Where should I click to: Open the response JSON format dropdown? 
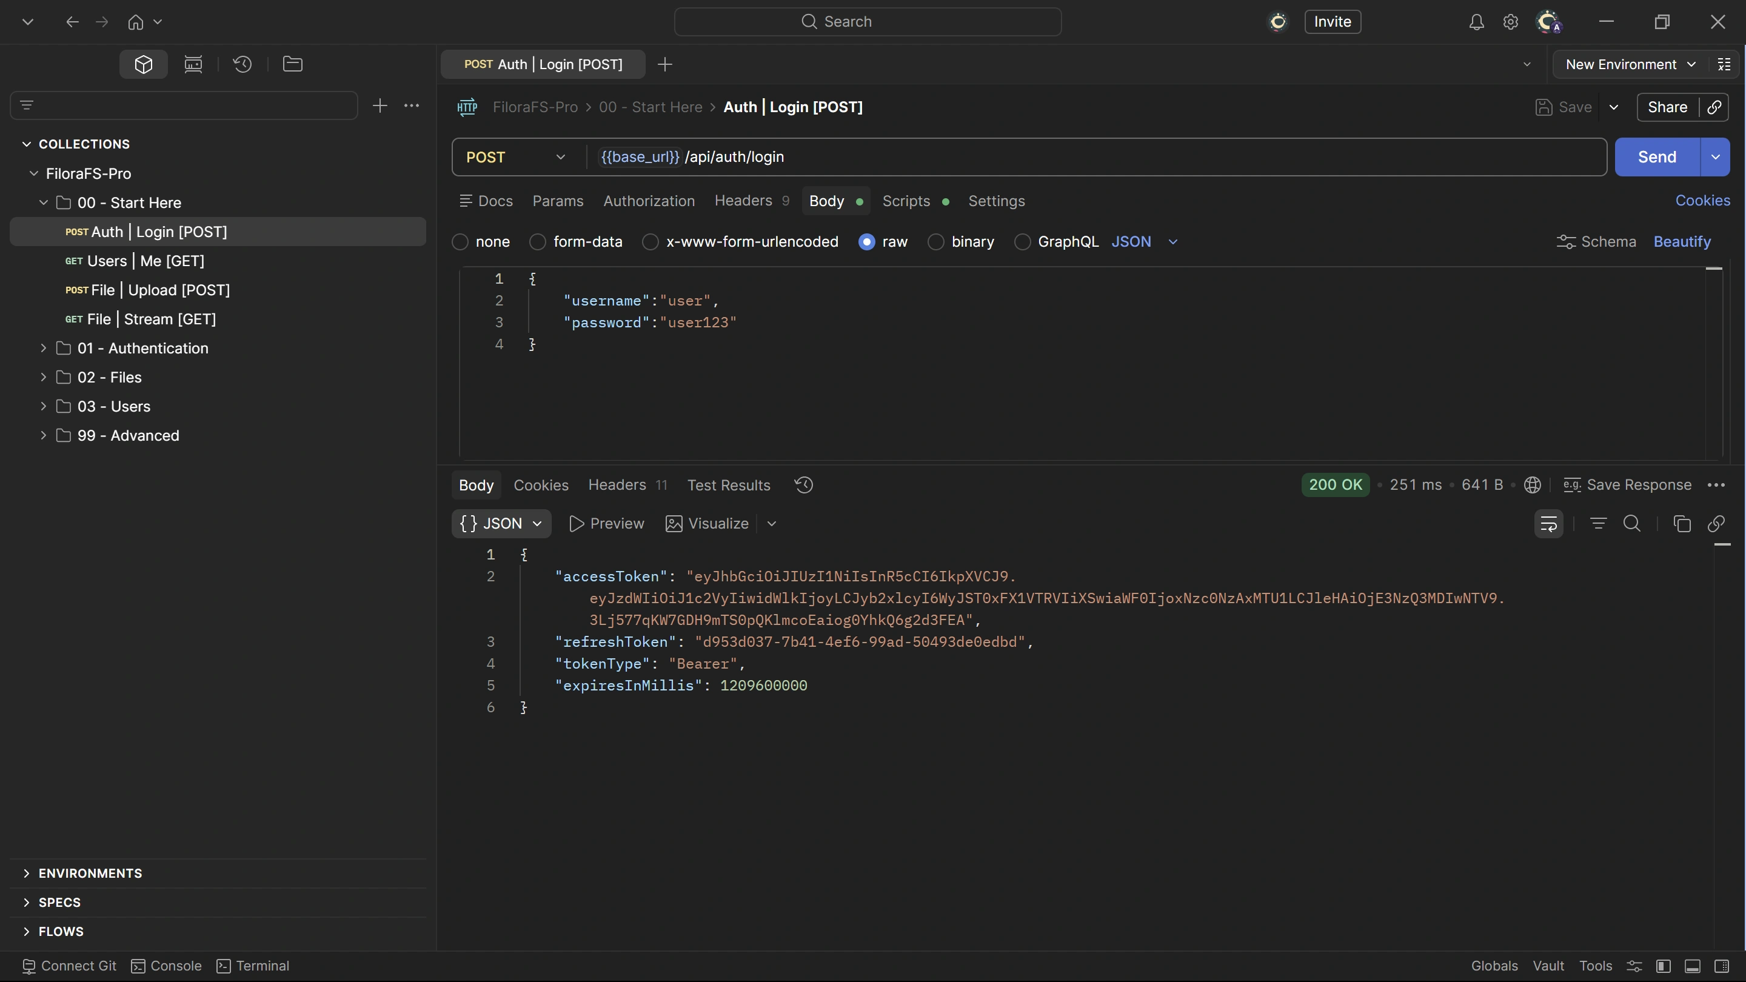click(x=501, y=523)
